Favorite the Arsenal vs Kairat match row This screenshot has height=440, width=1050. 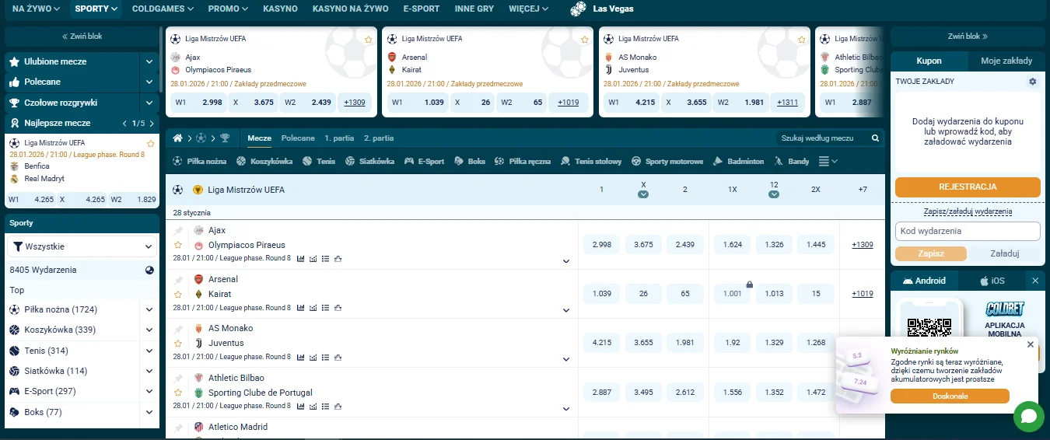pyautogui.click(x=178, y=295)
